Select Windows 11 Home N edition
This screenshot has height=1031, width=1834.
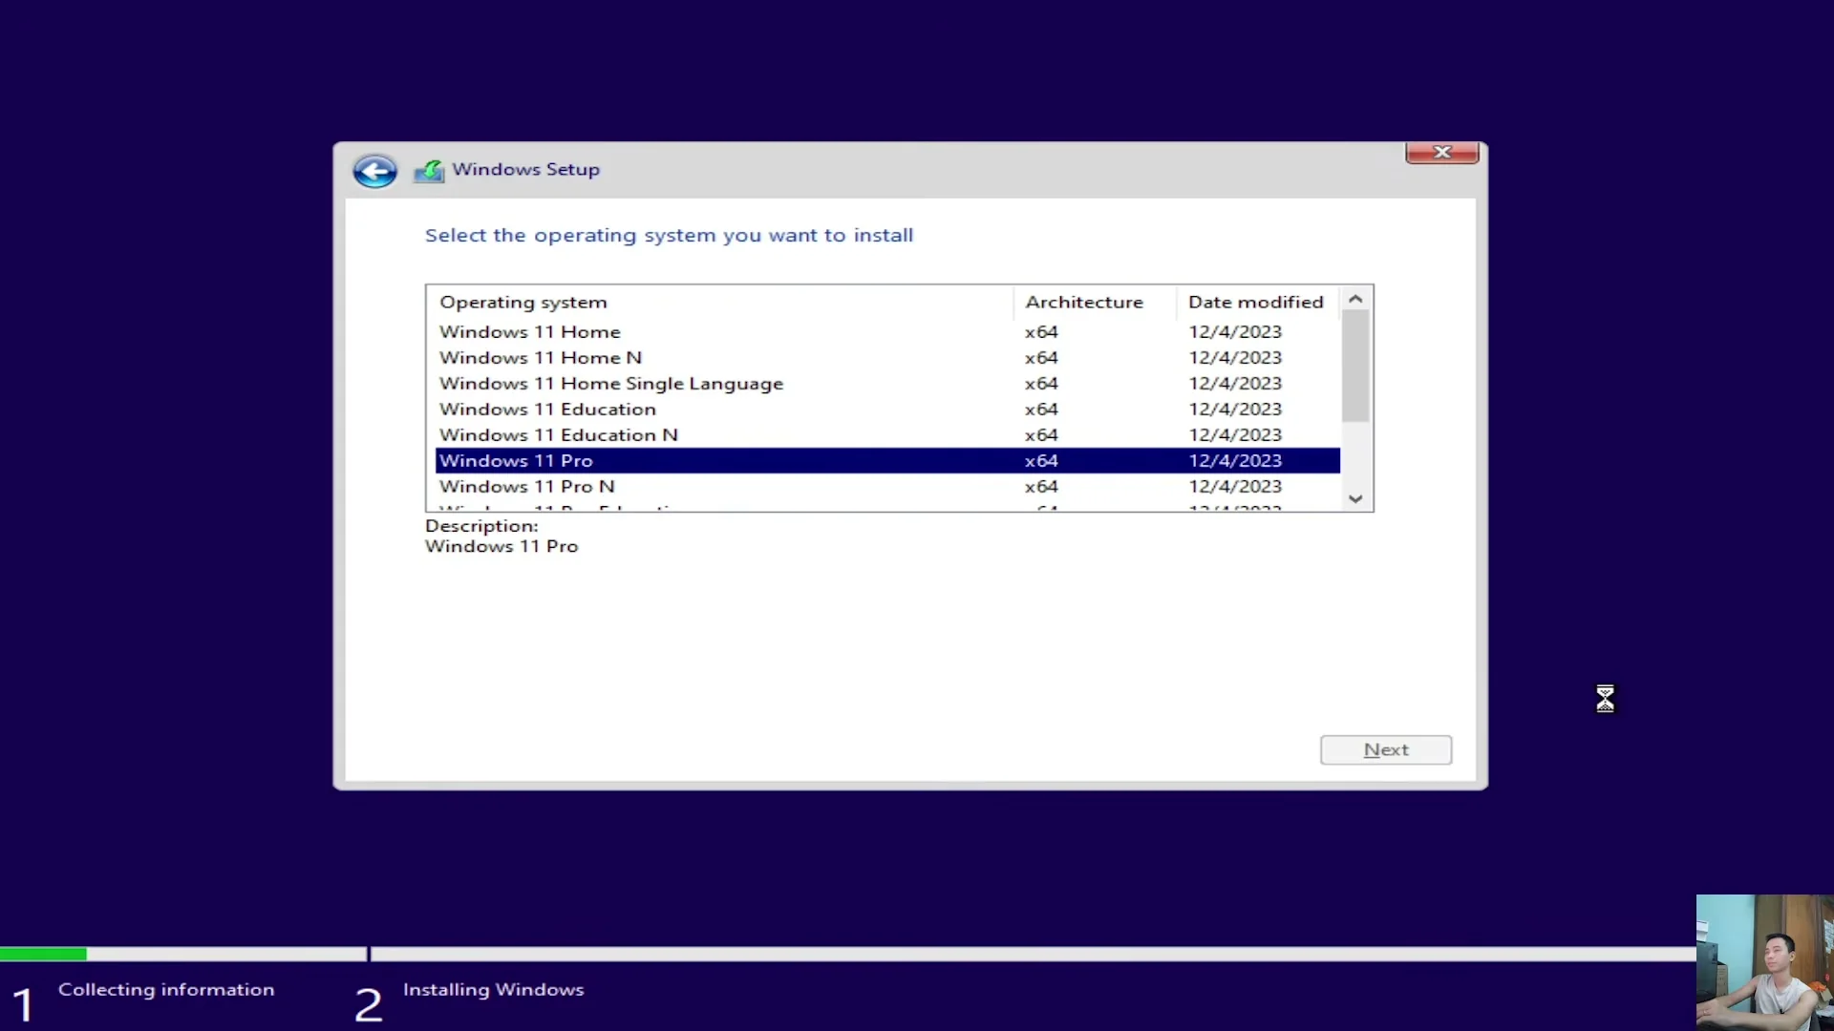pos(887,357)
